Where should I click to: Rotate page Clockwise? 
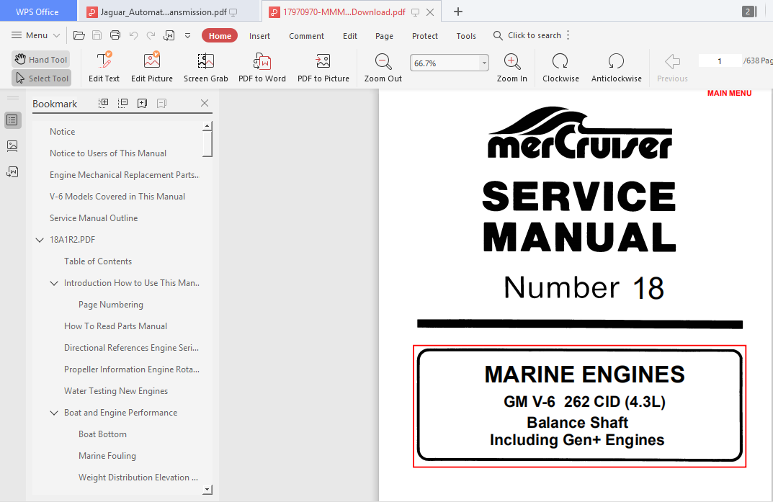[560, 67]
